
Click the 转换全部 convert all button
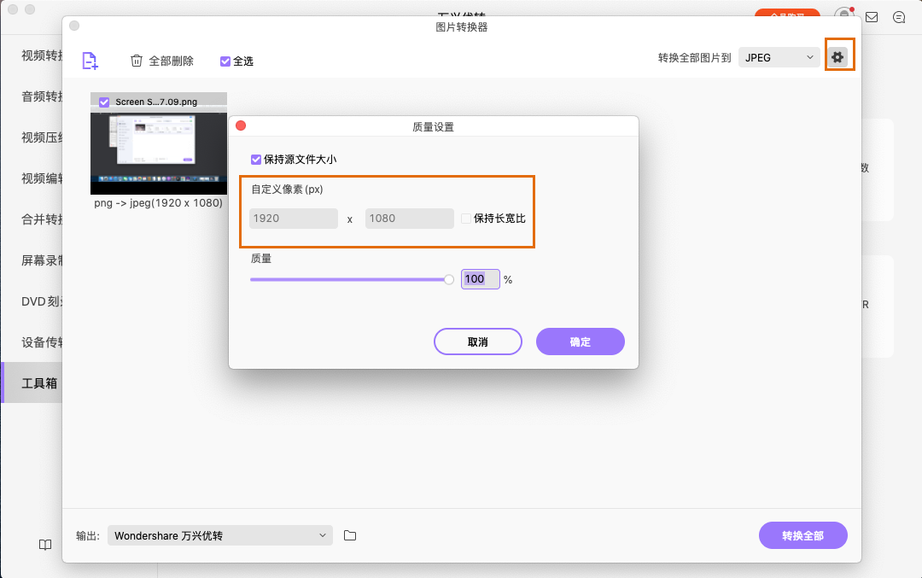[802, 535]
